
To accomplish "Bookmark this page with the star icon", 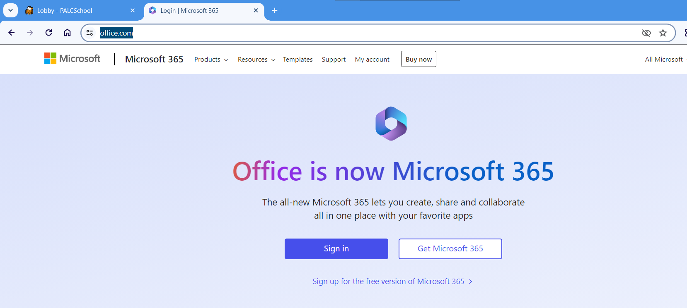I will (663, 33).
